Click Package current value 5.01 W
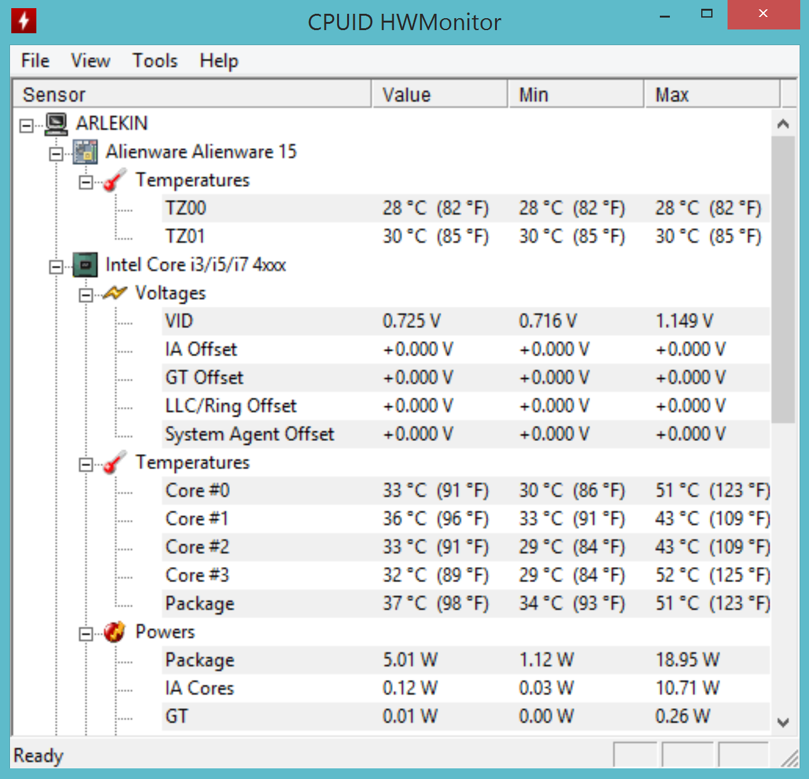Viewport: 809px width, 779px height. pos(410,660)
